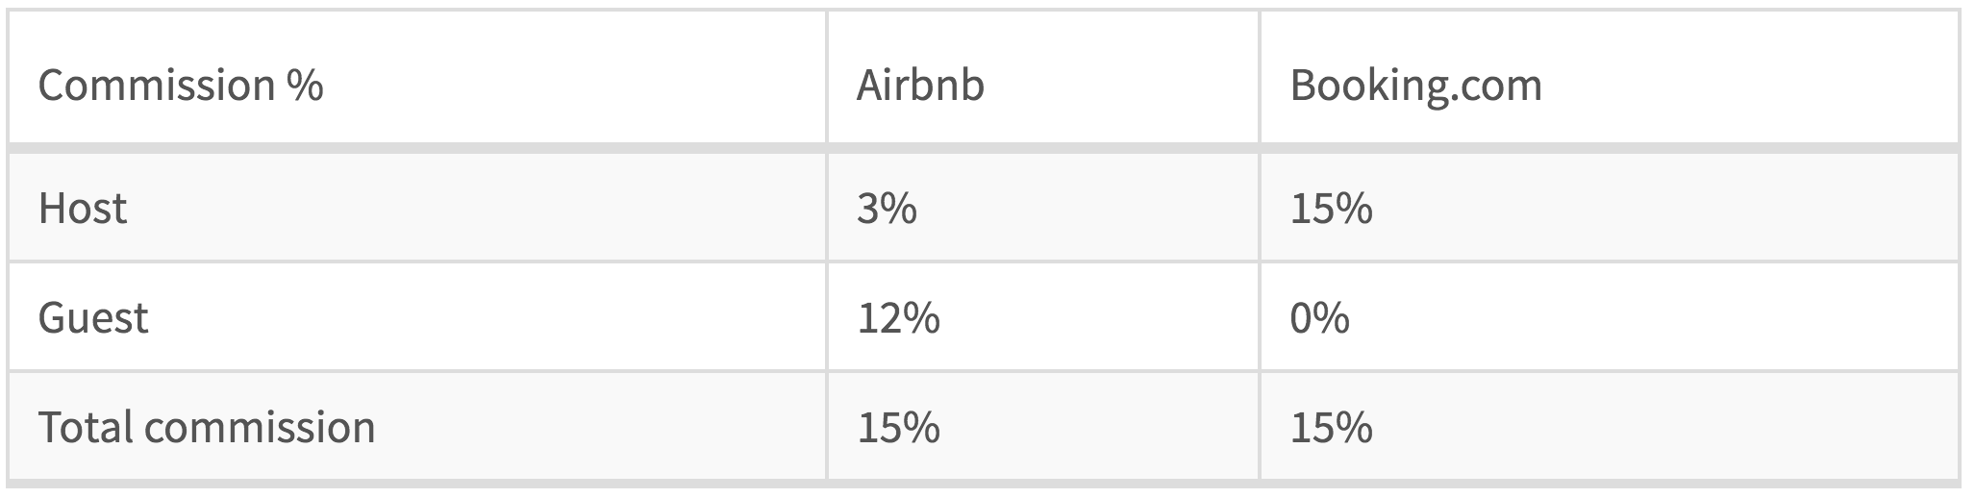Click the word 'commission' in the last row
Viewport: 1975px width, 498px height.
(x=260, y=427)
